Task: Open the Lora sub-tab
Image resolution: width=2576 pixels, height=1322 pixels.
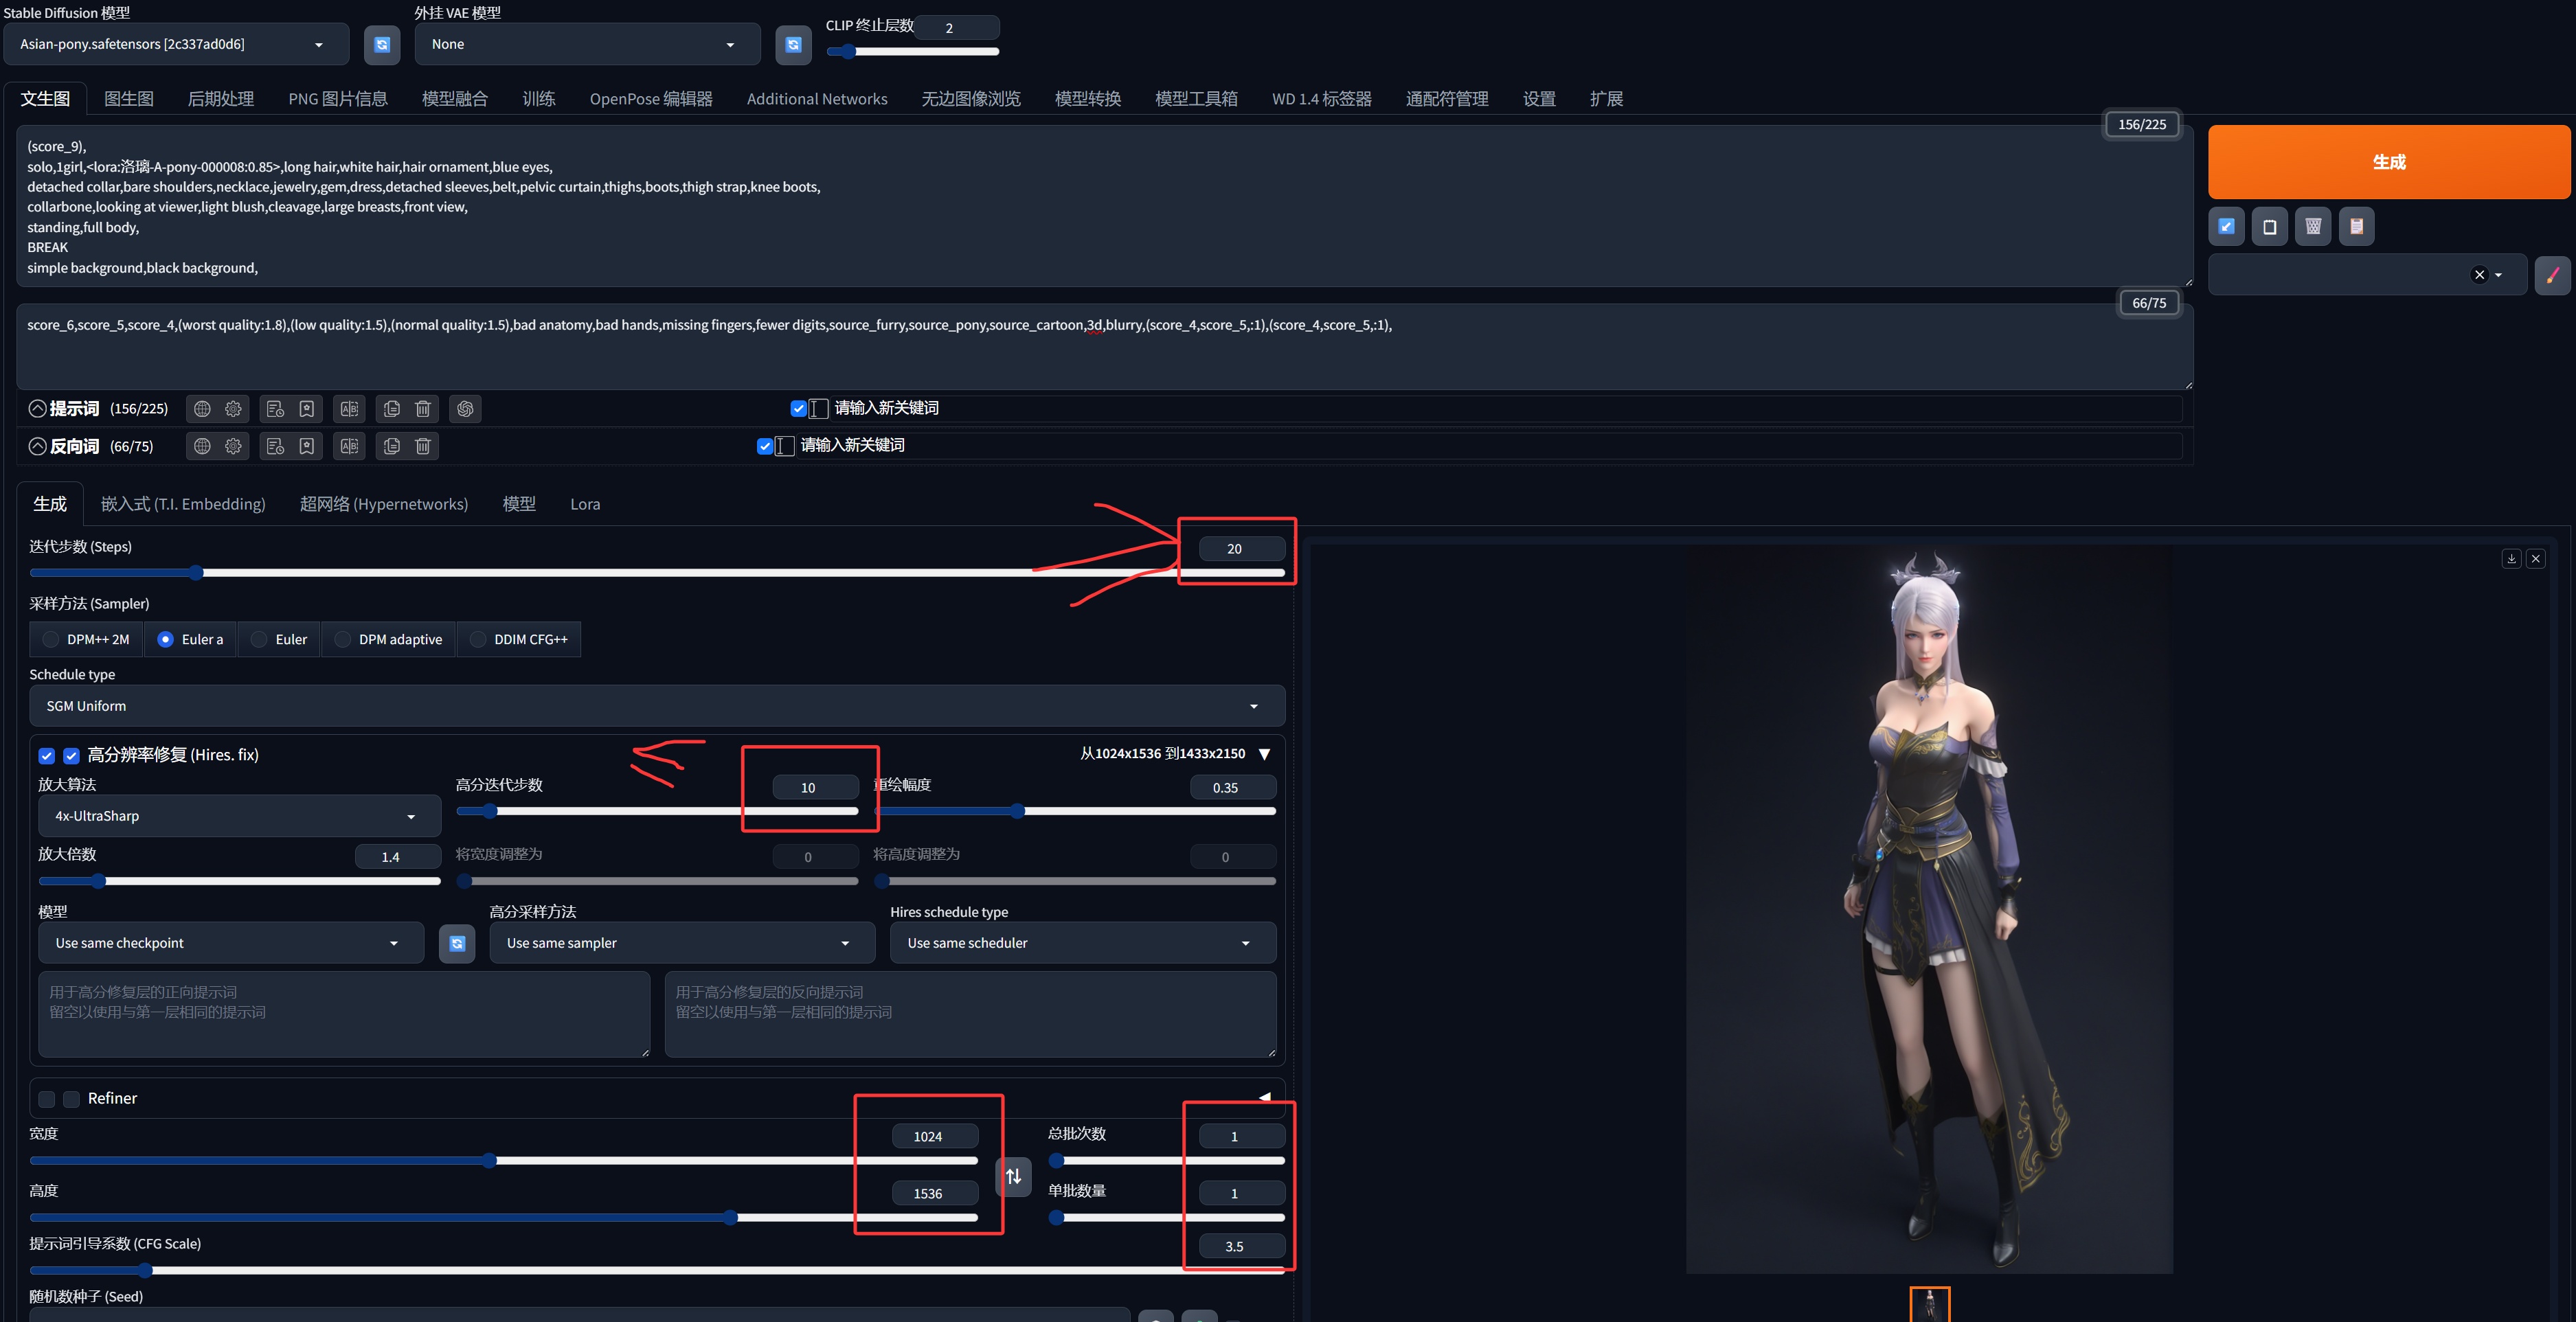Action: [585, 504]
